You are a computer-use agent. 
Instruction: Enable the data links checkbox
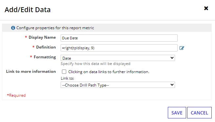pos(64,71)
